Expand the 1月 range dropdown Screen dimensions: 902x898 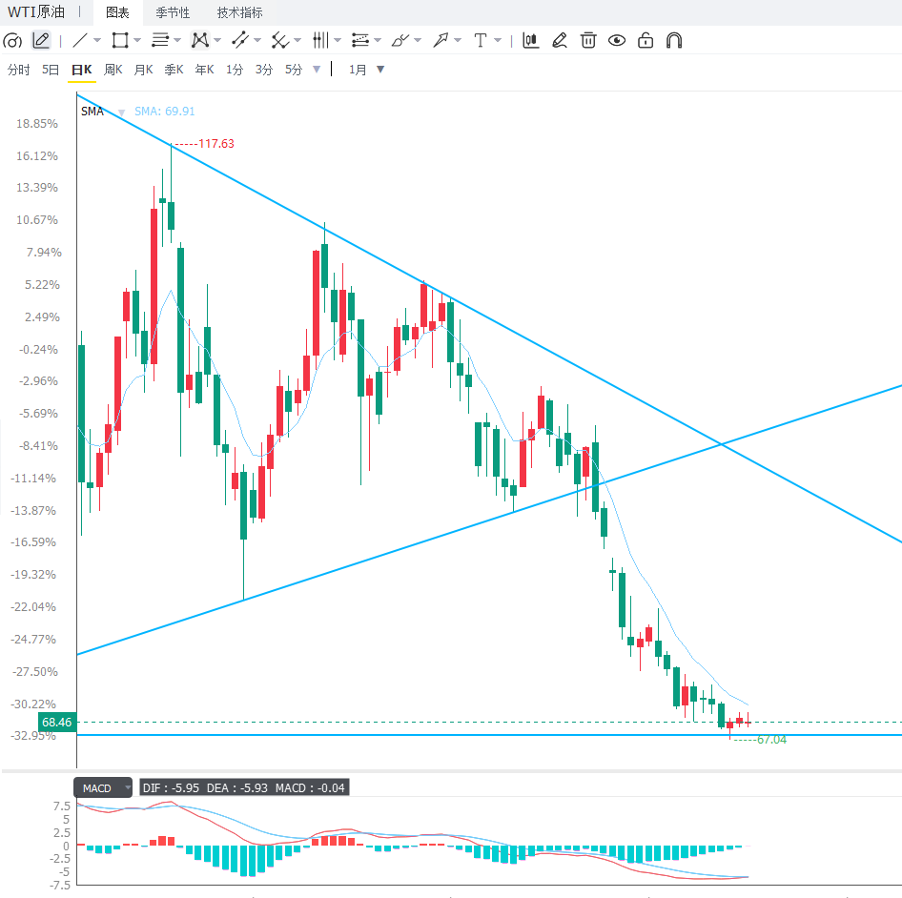(x=380, y=69)
